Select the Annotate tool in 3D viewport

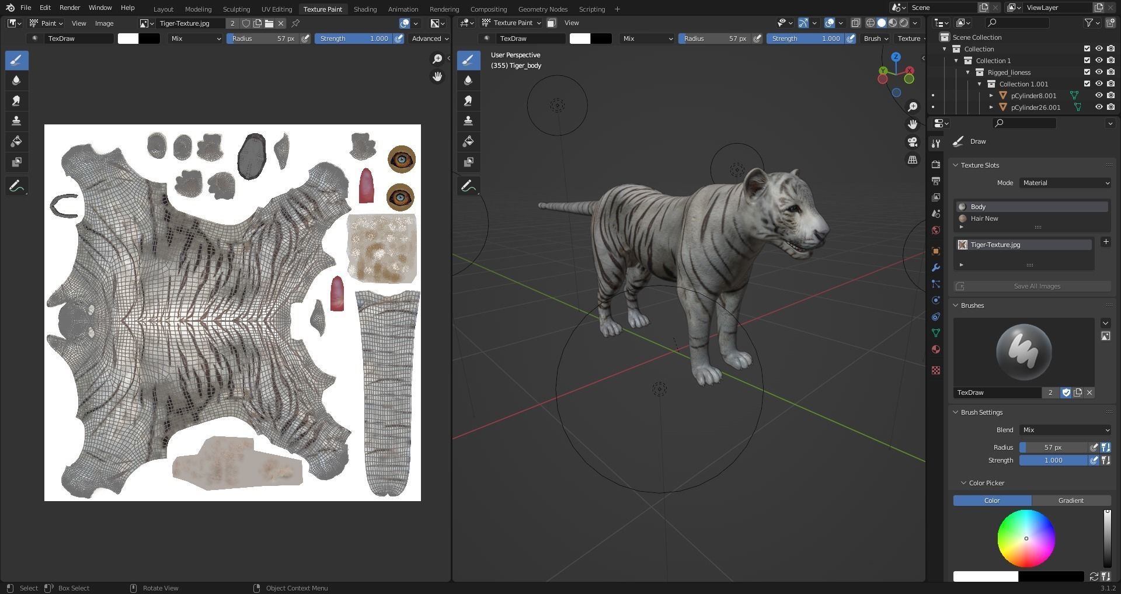(468, 186)
